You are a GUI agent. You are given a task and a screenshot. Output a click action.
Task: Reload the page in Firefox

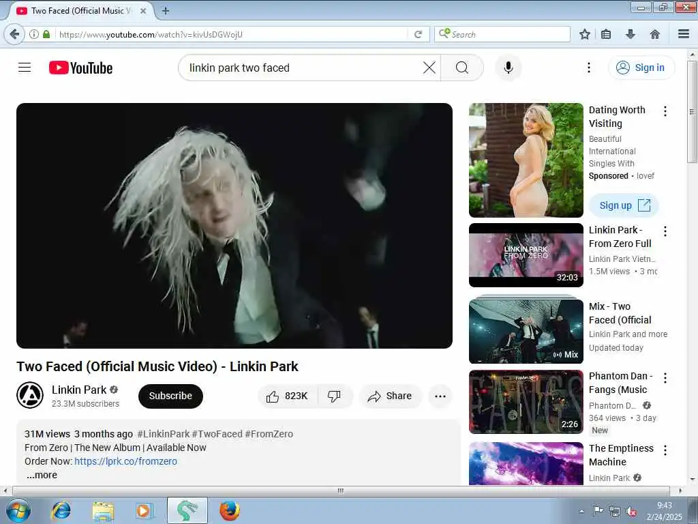[418, 34]
